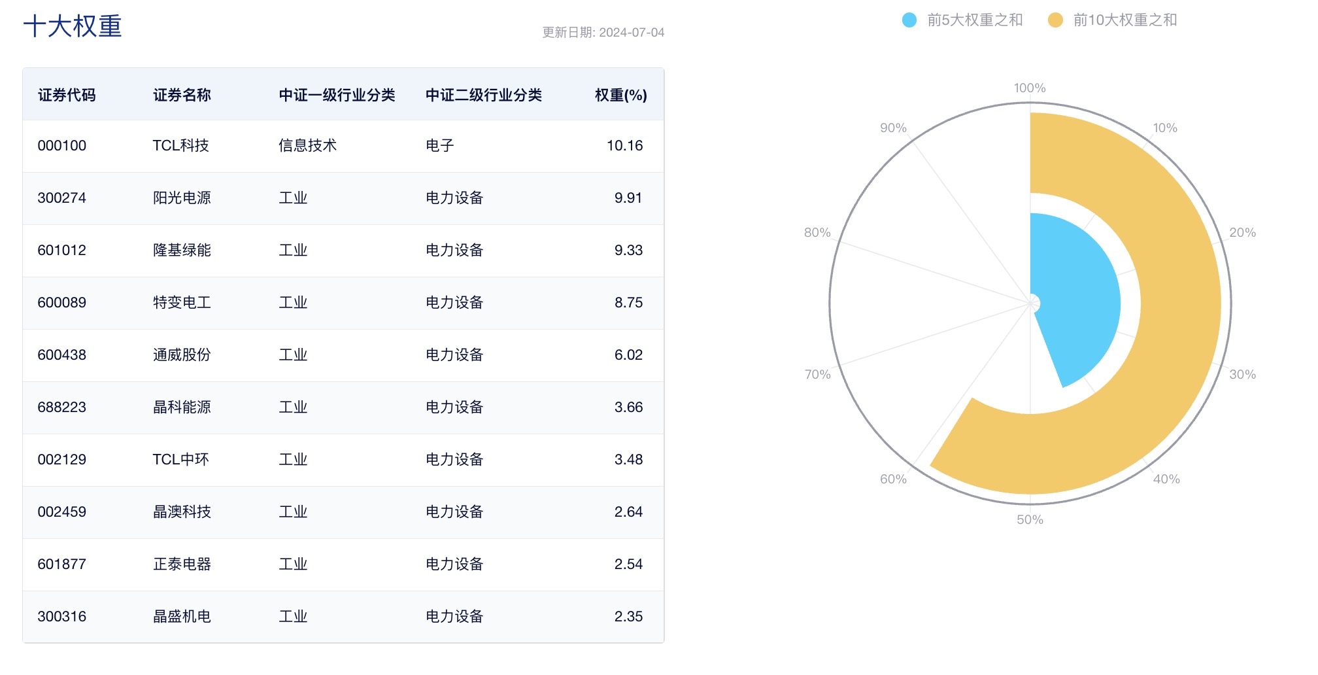Screen dimensions: 1318x675
Task: Click the 电子 secondary industry cell
Action: (439, 145)
